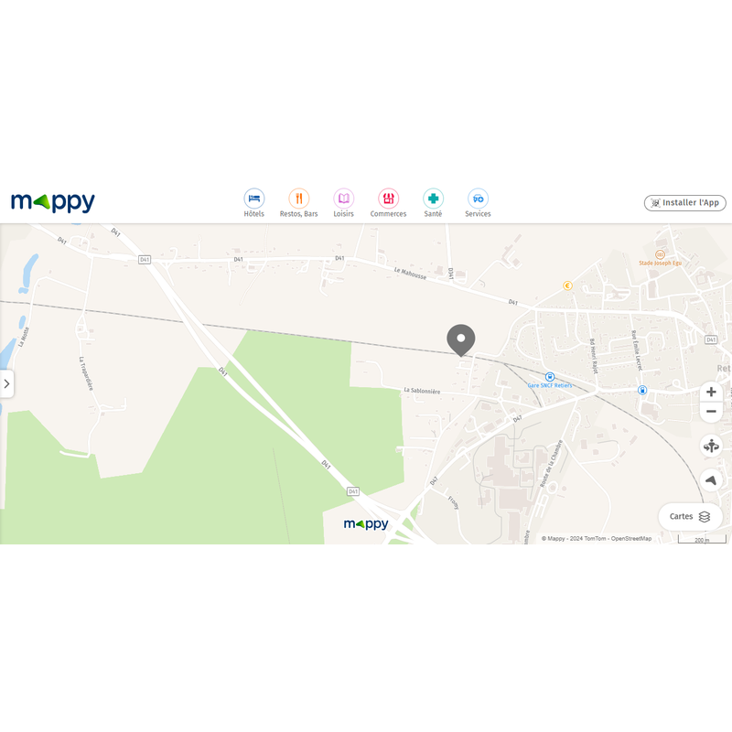The height and width of the screenshot is (732, 732).
Task: Zoom in with the plus button
Action: click(711, 392)
